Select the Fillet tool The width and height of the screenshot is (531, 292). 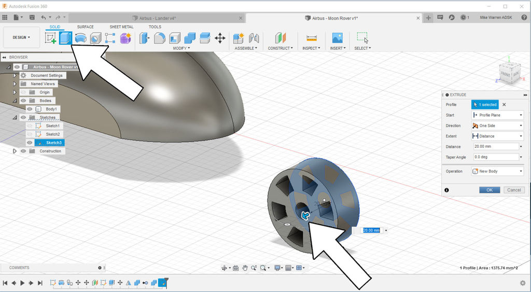[x=160, y=38]
